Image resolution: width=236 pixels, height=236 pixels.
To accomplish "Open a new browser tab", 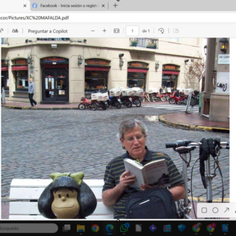I will (x=115, y=6).
